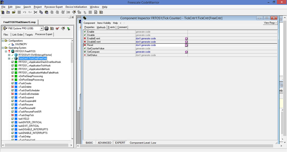Click the striped target settings icon in project panel
The width and height of the screenshot is (287, 152).
[x=52, y=29]
